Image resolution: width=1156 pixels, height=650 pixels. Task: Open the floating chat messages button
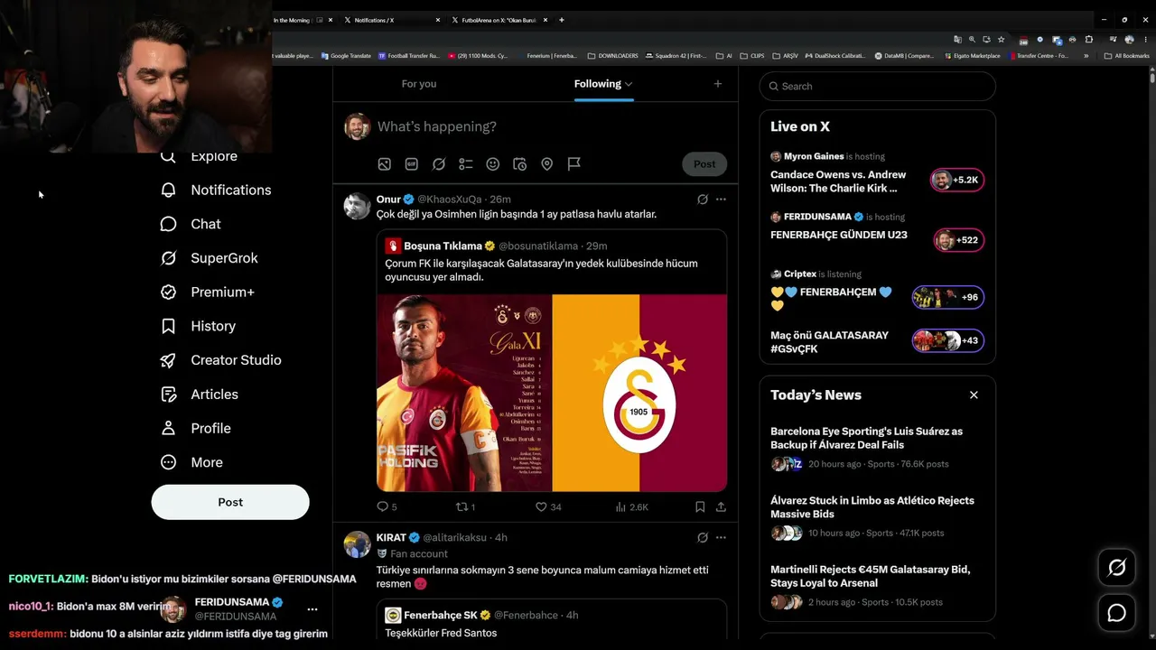pyautogui.click(x=1117, y=614)
